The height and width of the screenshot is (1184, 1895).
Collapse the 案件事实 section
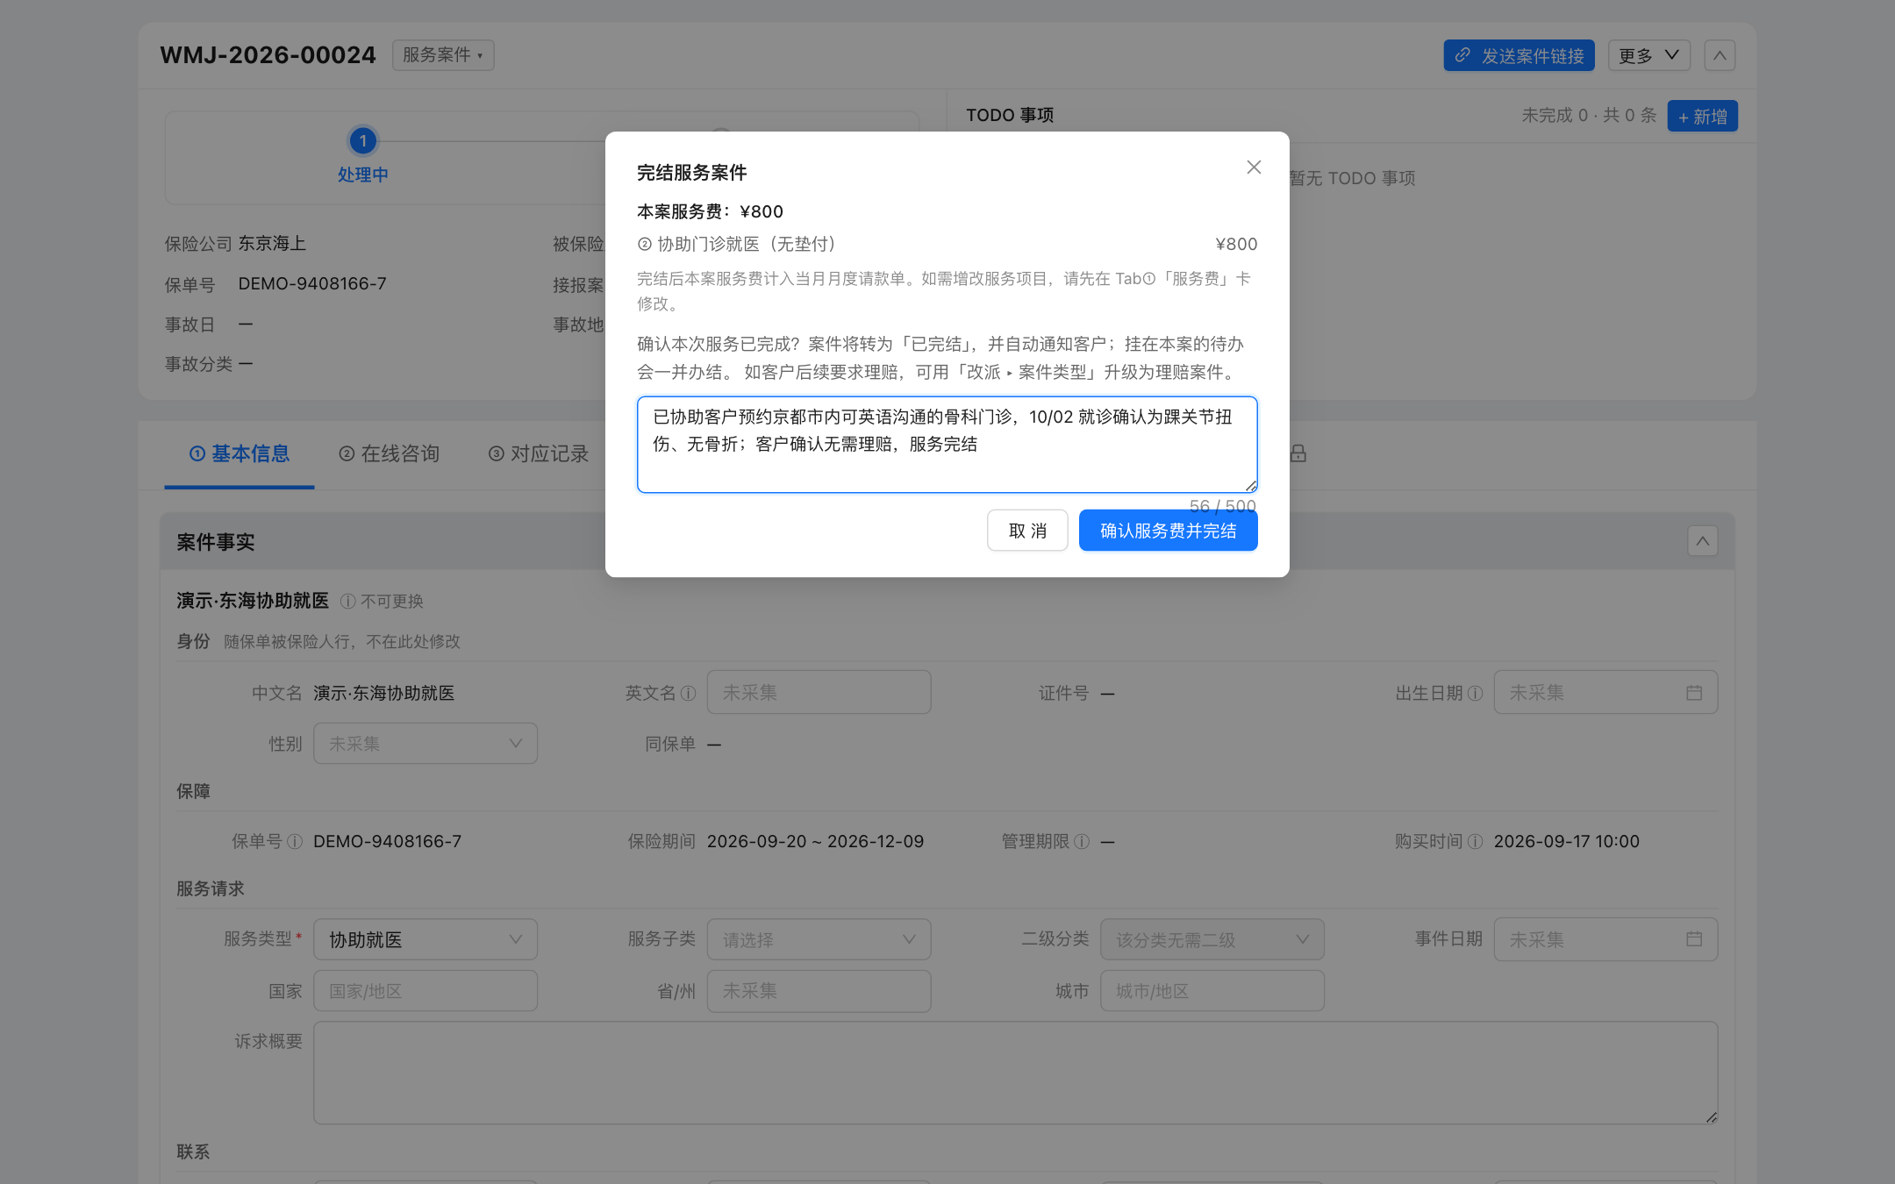[1703, 541]
